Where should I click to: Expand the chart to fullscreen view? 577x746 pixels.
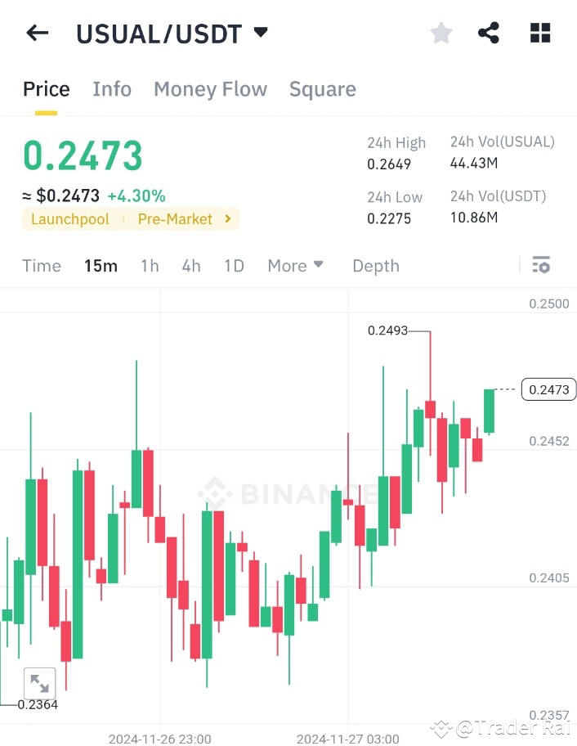(x=39, y=684)
